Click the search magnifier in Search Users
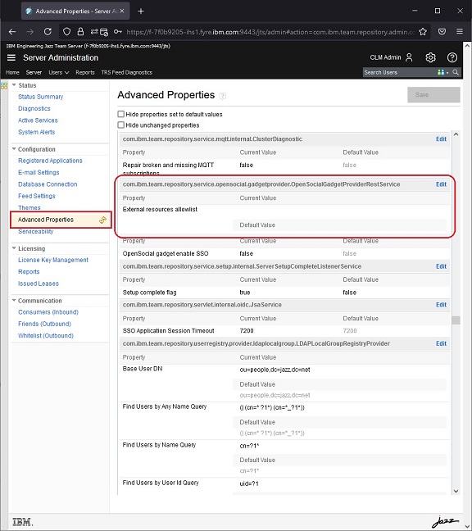This screenshot has width=472, height=531. coord(456,72)
